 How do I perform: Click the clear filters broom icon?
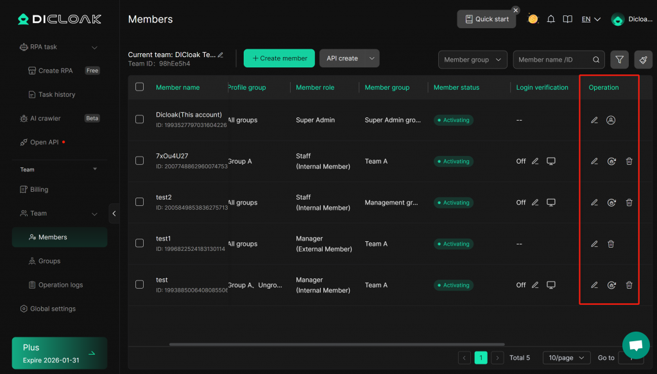[x=643, y=60]
